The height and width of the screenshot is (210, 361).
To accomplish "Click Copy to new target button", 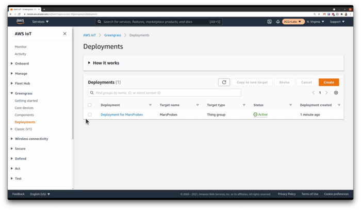I will [x=252, y=82].
